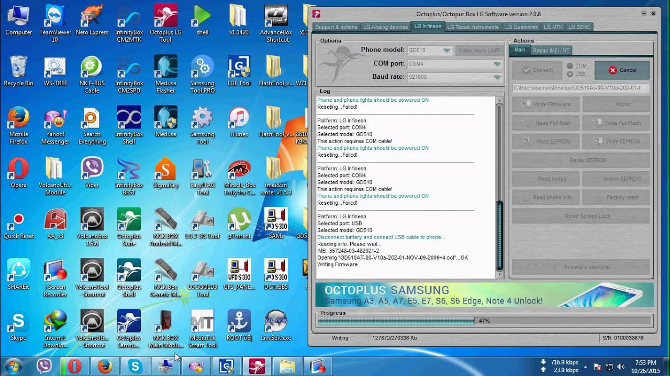Click the Write Firmware button
This screenshot has width=670, height=376.
click(545, 104)
